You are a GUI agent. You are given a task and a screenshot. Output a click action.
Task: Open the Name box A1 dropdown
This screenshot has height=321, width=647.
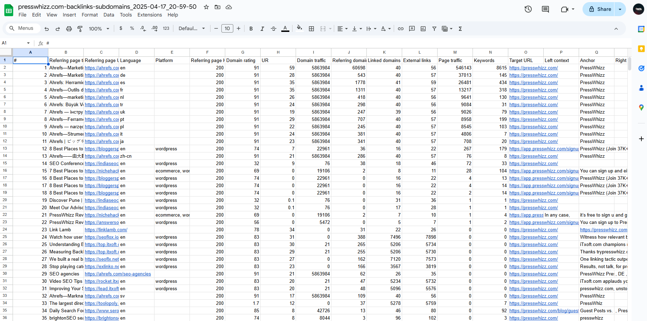point(28,43)
